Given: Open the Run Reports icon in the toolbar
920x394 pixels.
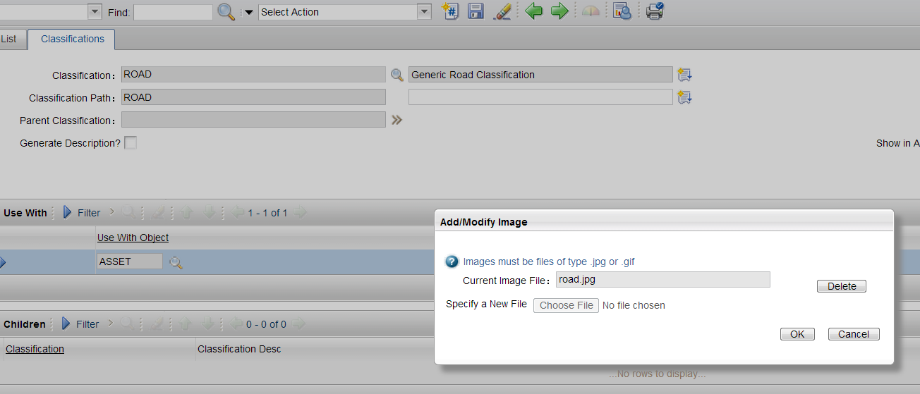Looking at the screenshot, I should (622, 11).
